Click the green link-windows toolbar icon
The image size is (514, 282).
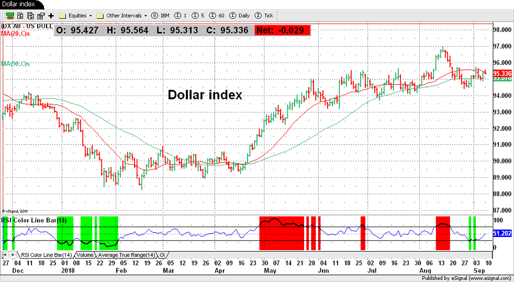click(10, 15)
